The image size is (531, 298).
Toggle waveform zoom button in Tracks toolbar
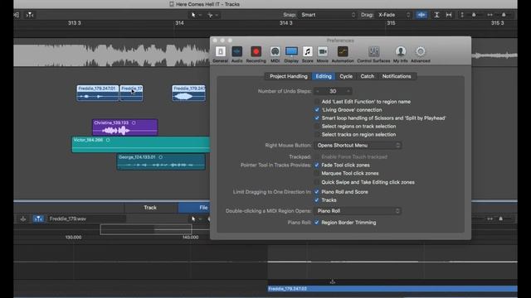[421, 15]
